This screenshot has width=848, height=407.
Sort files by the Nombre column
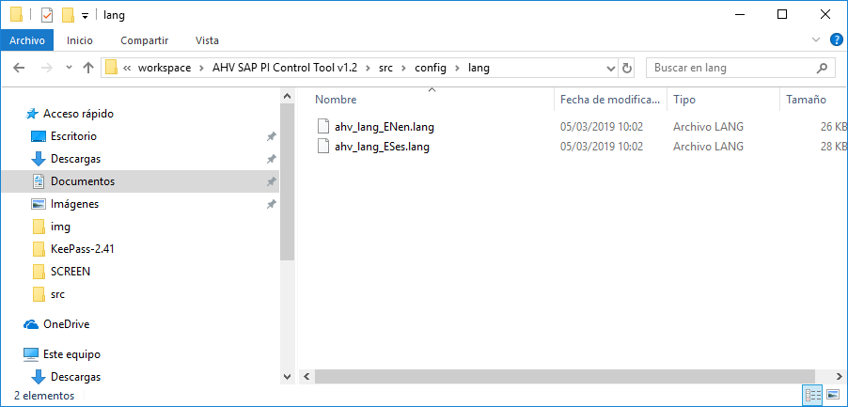(336, 99)
